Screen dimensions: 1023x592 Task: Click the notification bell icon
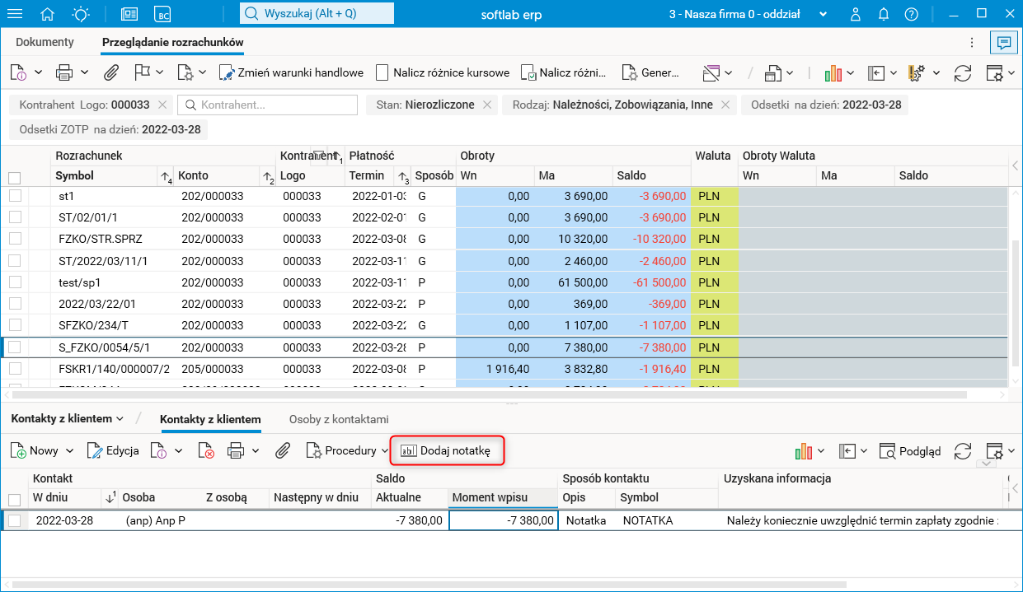[884, 14]
